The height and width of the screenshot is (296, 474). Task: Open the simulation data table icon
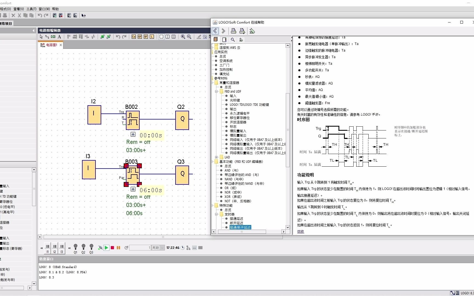(194, 248)
